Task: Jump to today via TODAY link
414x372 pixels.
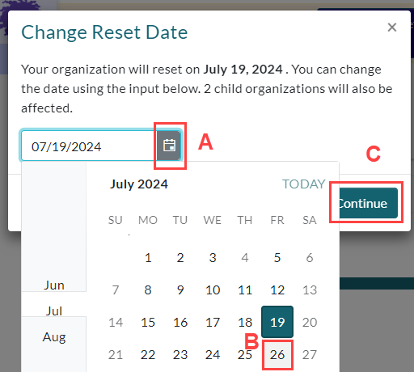Action: (304, 184)
